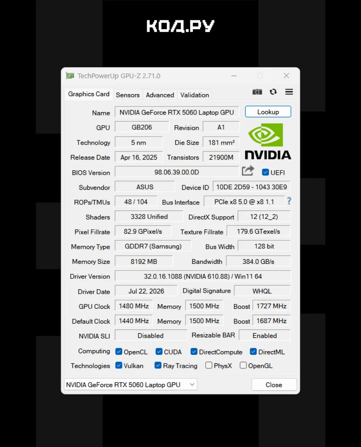
Task: Click the GPU-Z title bar app icon
Action: click(70, 76)
